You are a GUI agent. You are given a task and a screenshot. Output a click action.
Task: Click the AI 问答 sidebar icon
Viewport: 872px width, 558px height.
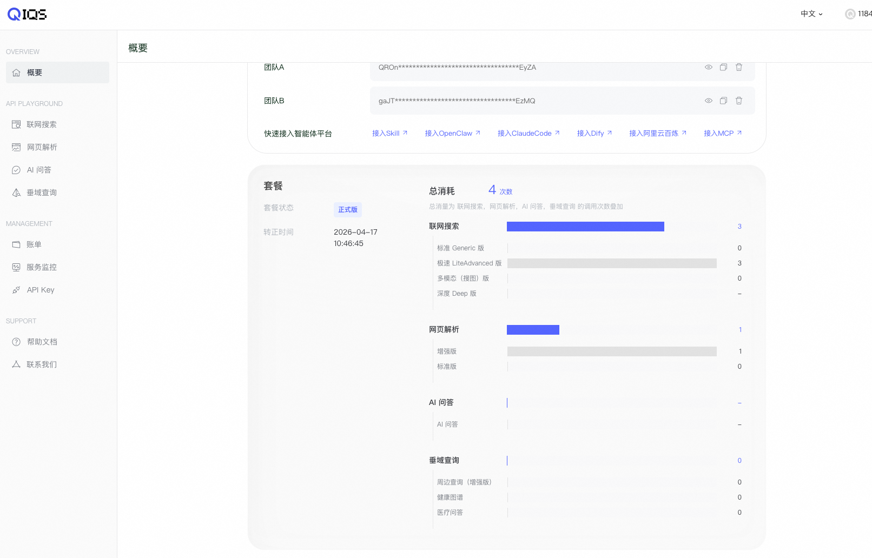(x=16, y=170)
